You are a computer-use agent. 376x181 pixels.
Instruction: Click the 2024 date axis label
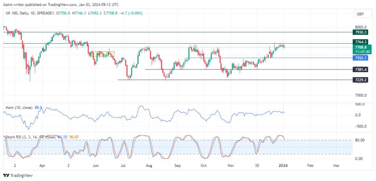coord(283,166)
